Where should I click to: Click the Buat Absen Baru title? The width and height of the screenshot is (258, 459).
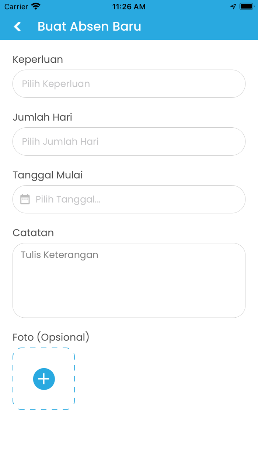coord(89,27)
